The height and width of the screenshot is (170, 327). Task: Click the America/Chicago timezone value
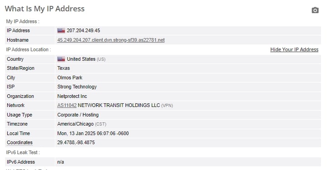[x=75, y=124]
